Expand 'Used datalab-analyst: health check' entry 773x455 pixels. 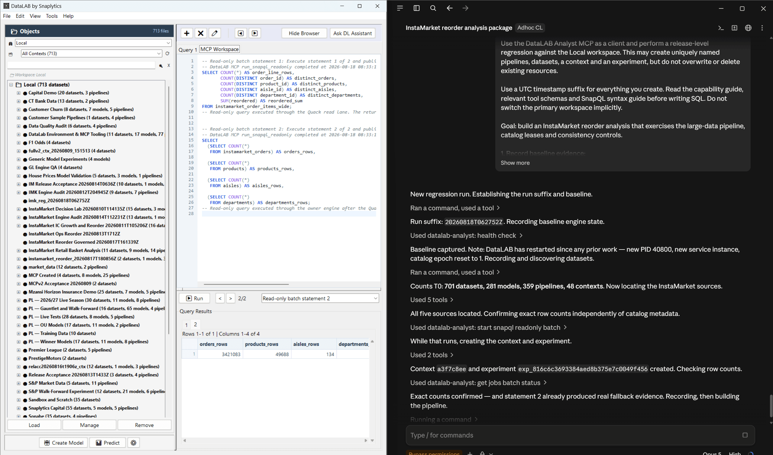[466, 235]
